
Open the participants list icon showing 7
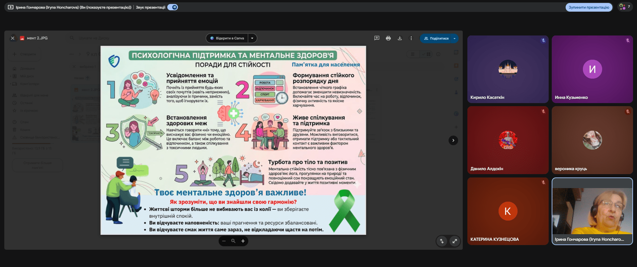coord(625,7)
